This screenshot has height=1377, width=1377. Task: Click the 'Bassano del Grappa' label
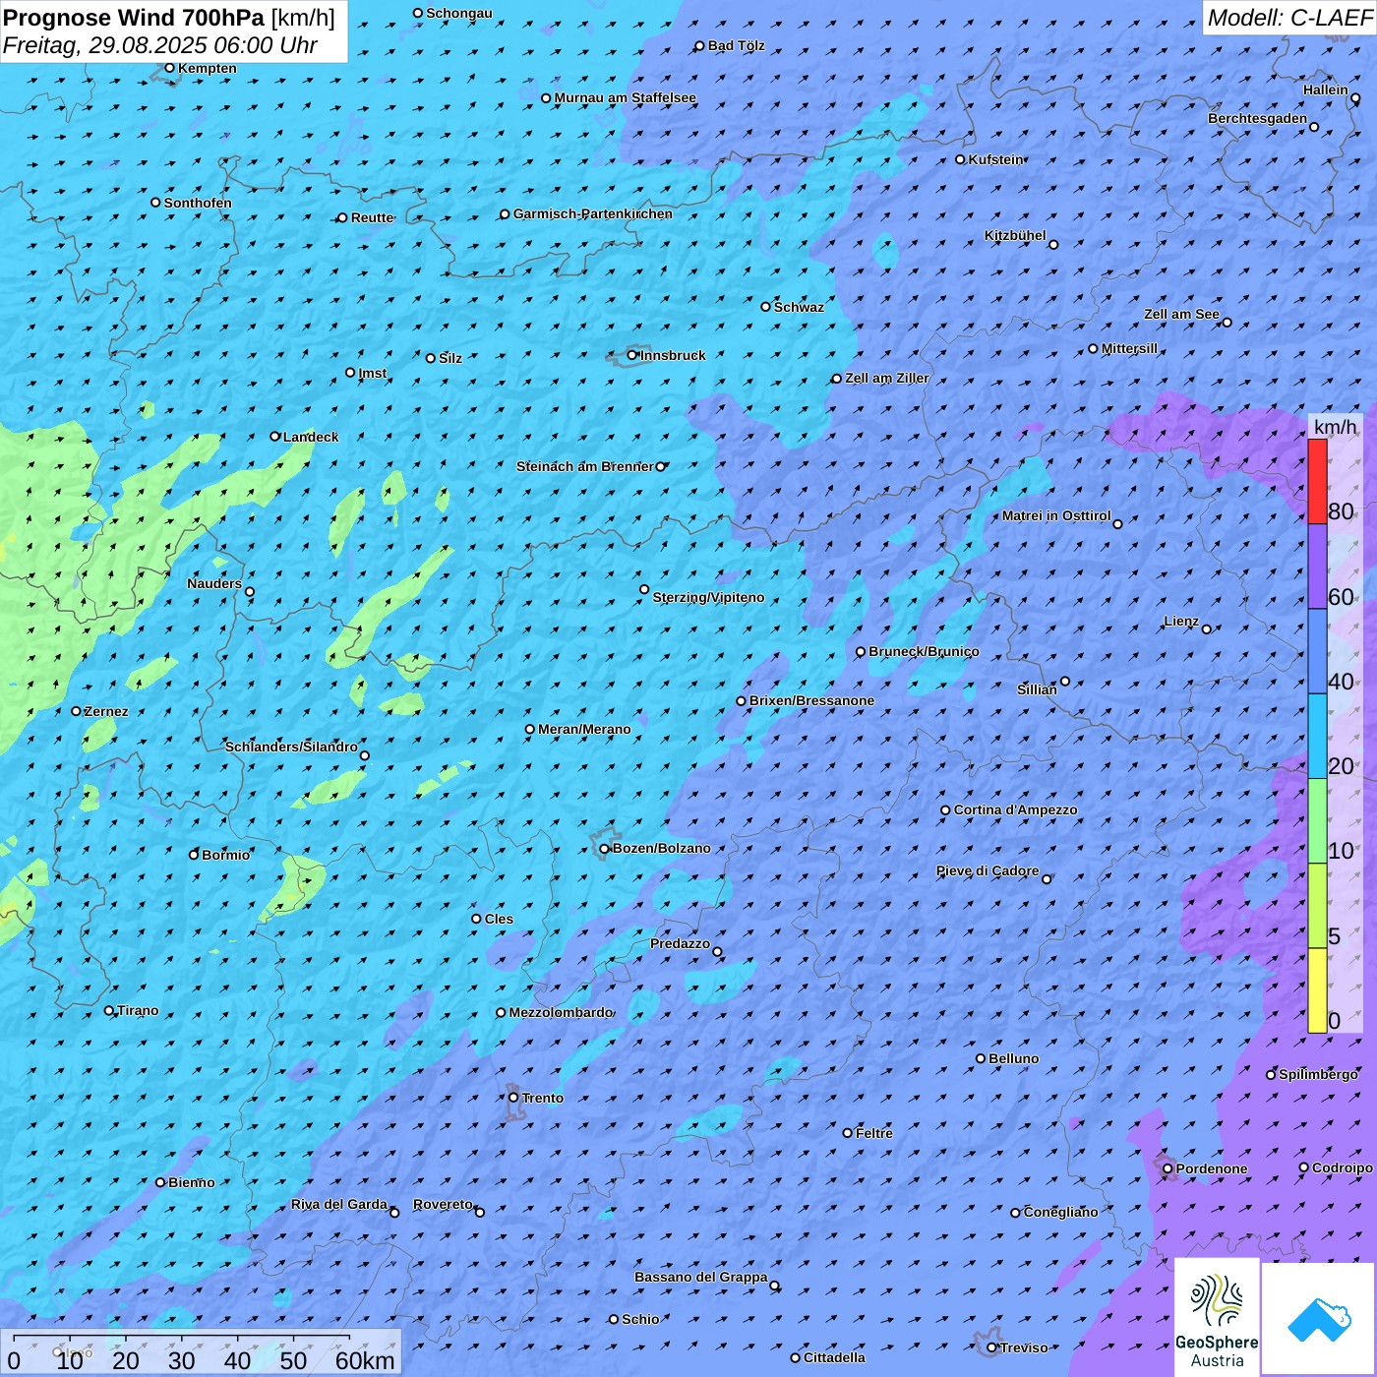tap(701, 1277)
